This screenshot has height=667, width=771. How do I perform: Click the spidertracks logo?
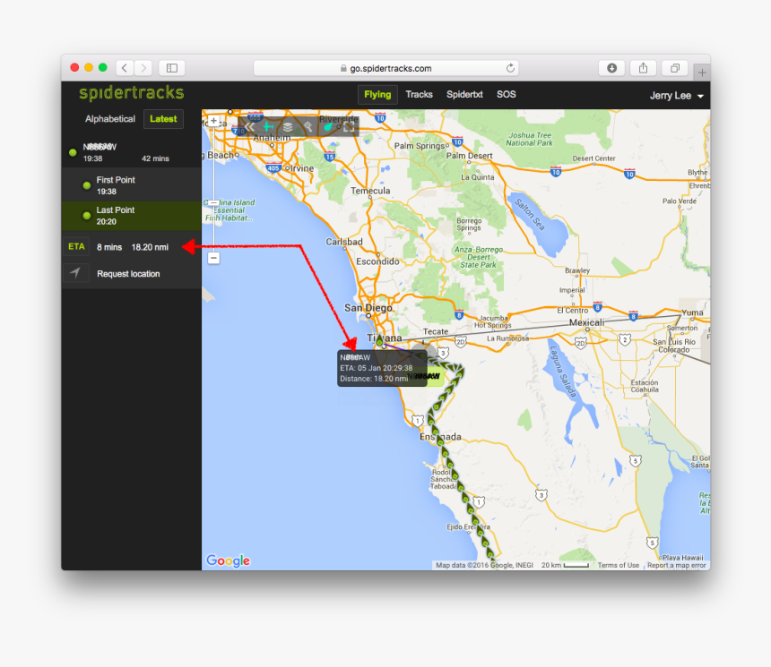[131, 93]
